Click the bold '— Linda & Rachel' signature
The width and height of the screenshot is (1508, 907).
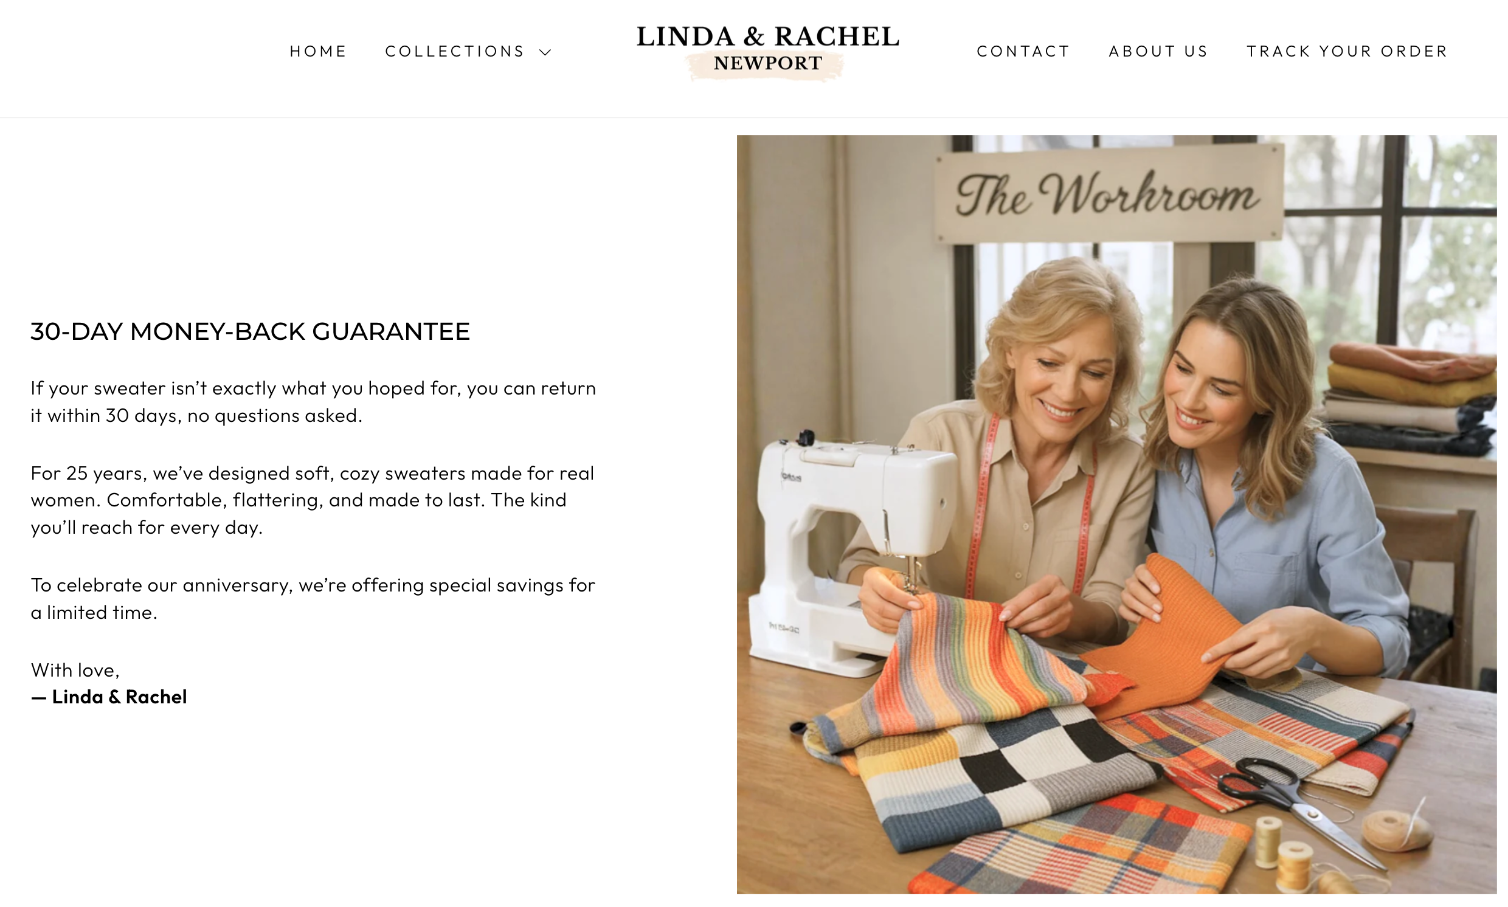tap(109, 697)
